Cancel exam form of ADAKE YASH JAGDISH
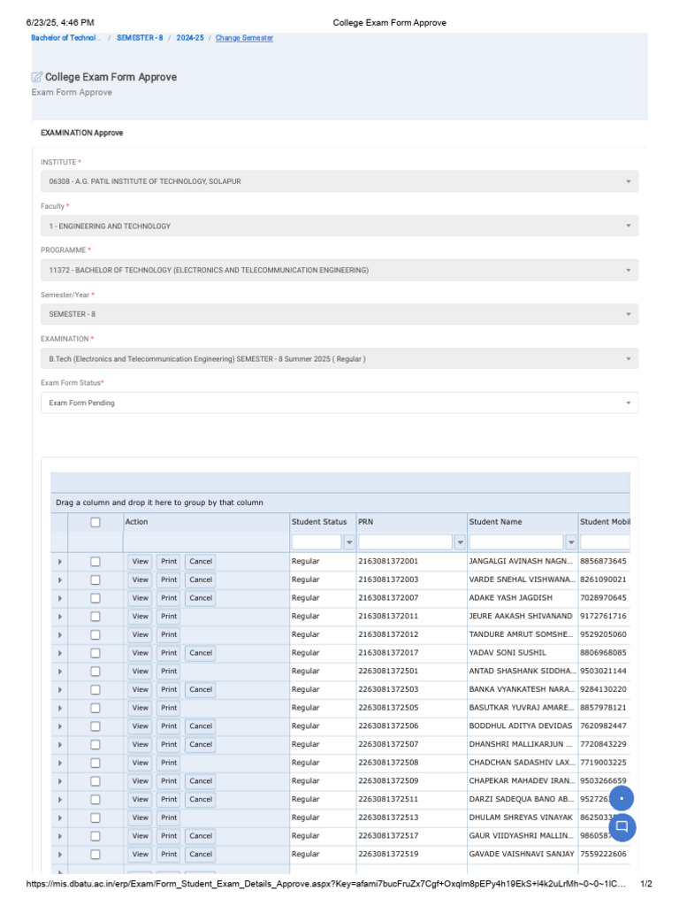Viewport: 679px width, 906px height. (x=201, y=598)
